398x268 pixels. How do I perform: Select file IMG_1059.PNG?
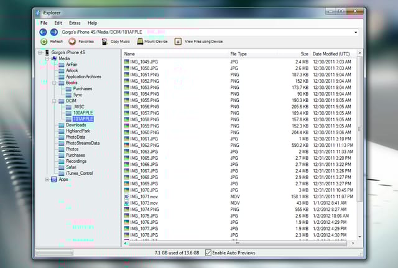144,126
